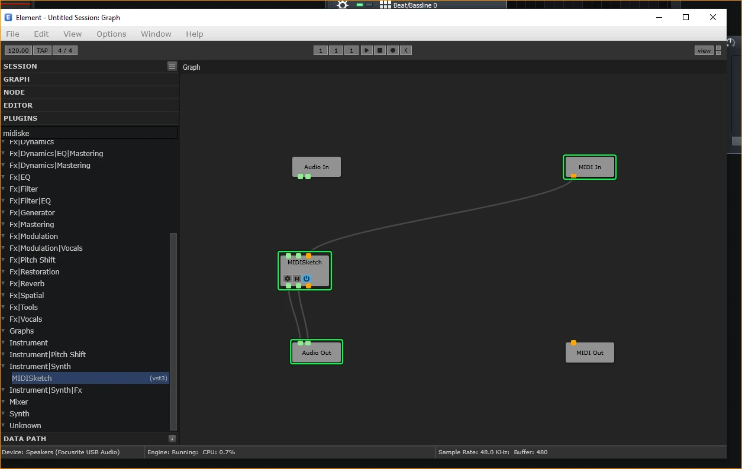Click the top orange MIDI input port on MIDISketch
The image size is (742, 469).
308,255
